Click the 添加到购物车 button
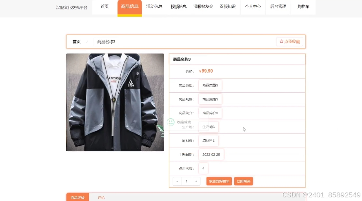This screenshot has height=201, width=362. [219, 181]
